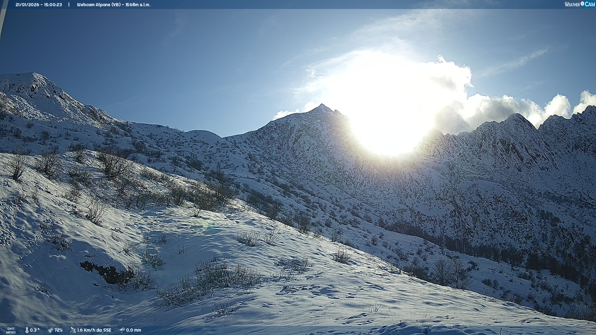Click the DATI METEO label
The width and height of the screenshot is (596, 335).
pyautogui.click(x=11, y=330)
